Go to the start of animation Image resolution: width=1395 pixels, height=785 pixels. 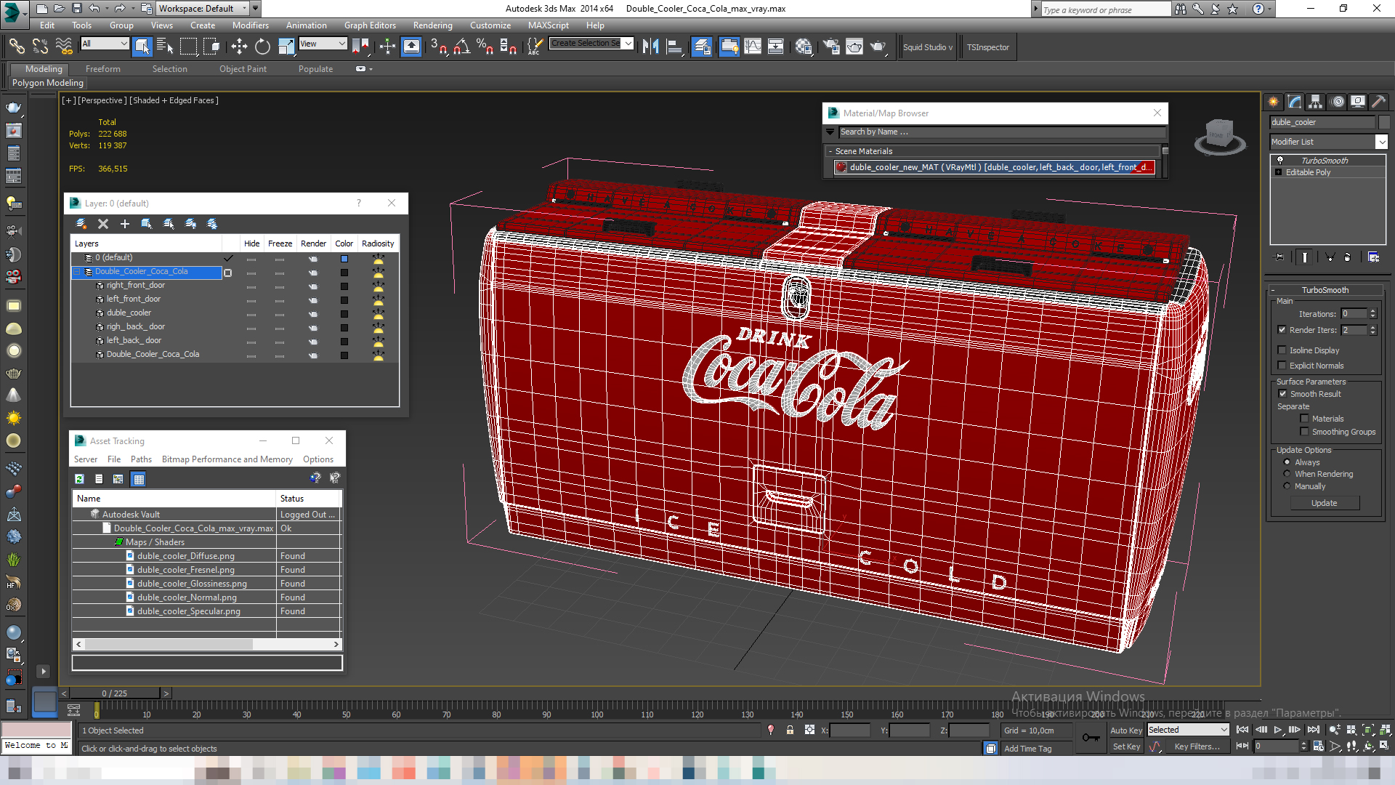pyautogui.click(x=1242, y=730)
